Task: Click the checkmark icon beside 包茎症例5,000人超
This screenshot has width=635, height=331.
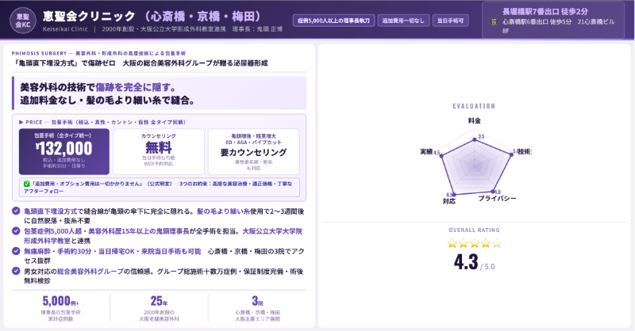Action: (17, 230)
